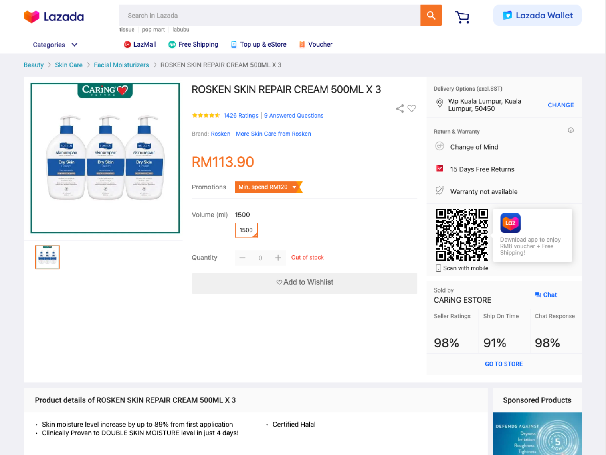Screen dimensions: 606x455
Task: Toggle the heart favorite icon
Action: 412,108
